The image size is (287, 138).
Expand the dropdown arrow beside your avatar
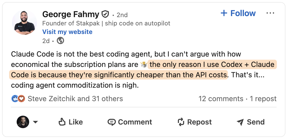pyautogui.click(x=35, y=122)
